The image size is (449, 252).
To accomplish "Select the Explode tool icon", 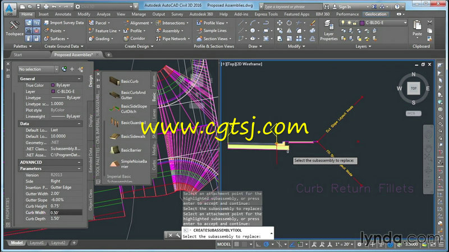I will [313, 31].
